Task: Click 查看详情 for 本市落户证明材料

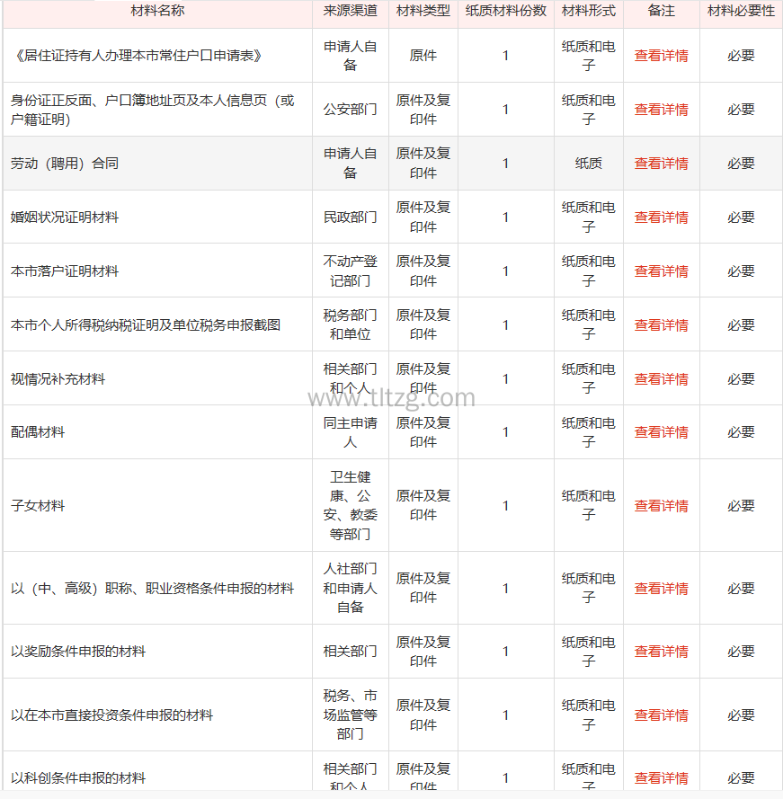Action: 661,271
